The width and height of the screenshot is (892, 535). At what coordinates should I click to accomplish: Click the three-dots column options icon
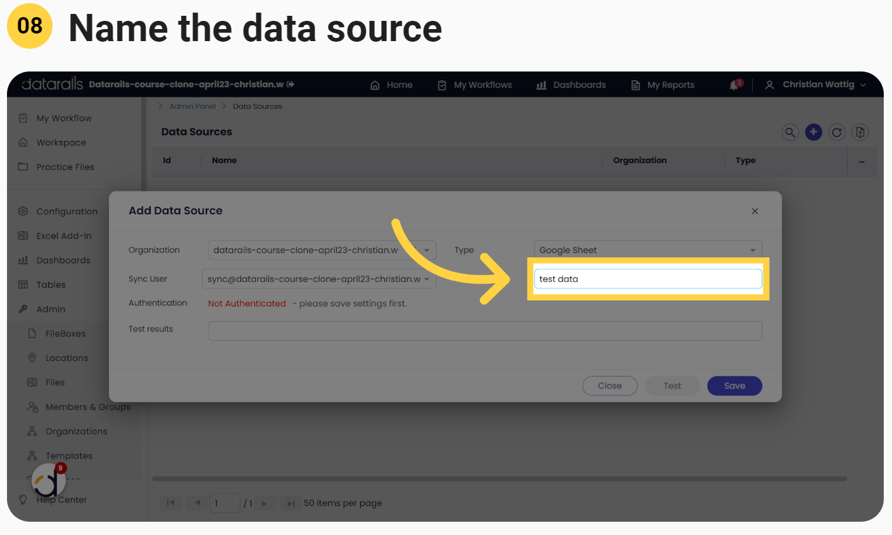tap(862, 161)
